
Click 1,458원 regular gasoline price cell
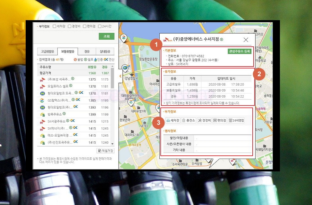click(x=192, y=90)
